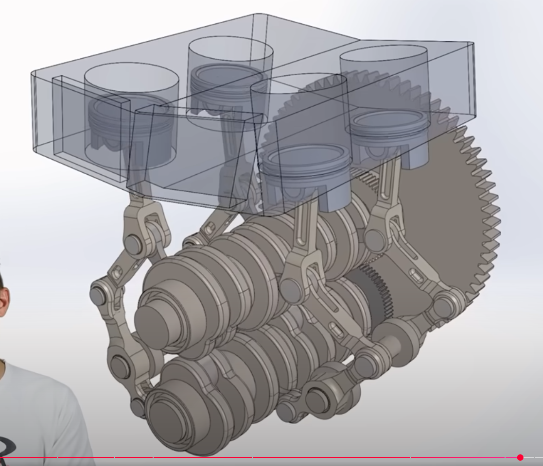Seek to the first chapter segment of the progress bar
Screen dimensions: 543x466
28,457
